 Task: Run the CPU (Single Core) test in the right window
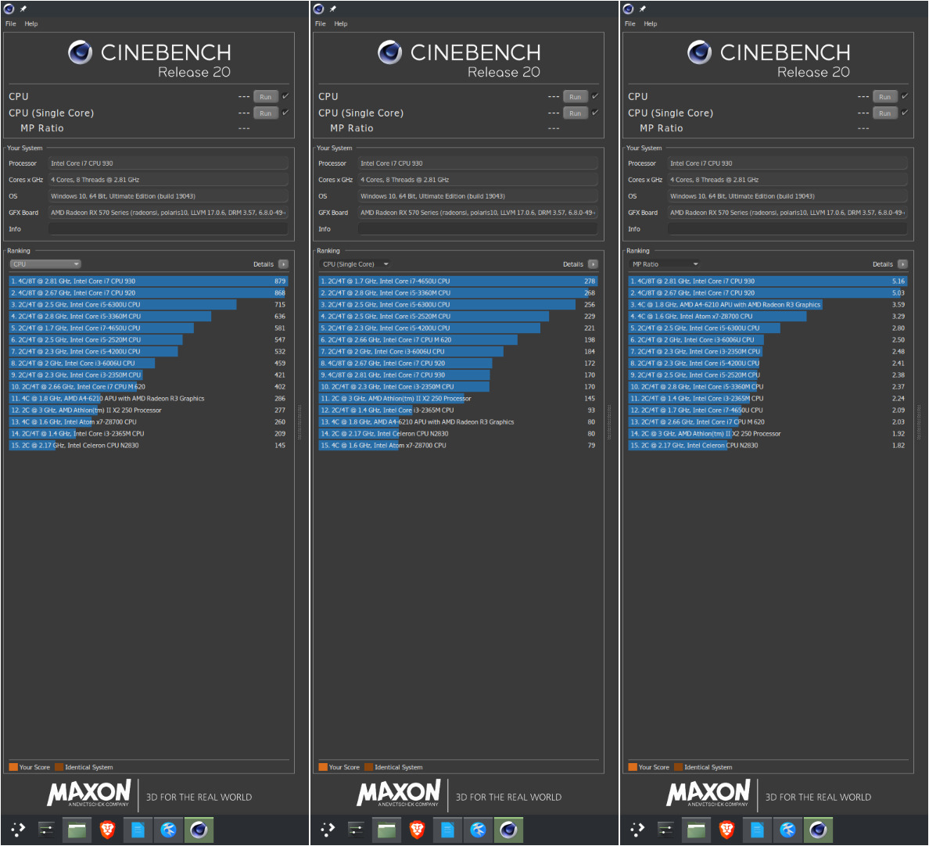coord(884,113)
